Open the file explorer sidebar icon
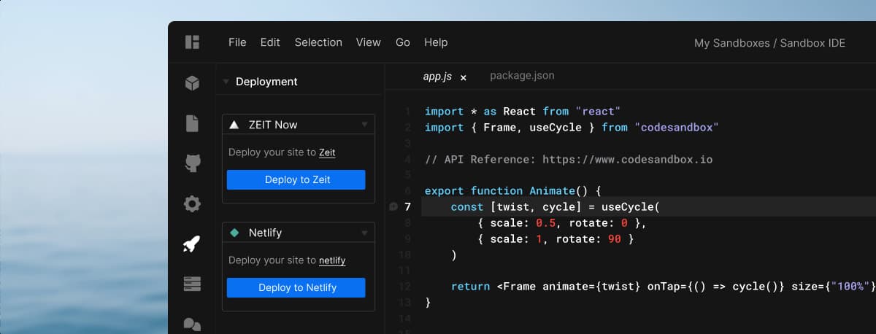This screenshot has height=334, width=876. tap(192, 123)
